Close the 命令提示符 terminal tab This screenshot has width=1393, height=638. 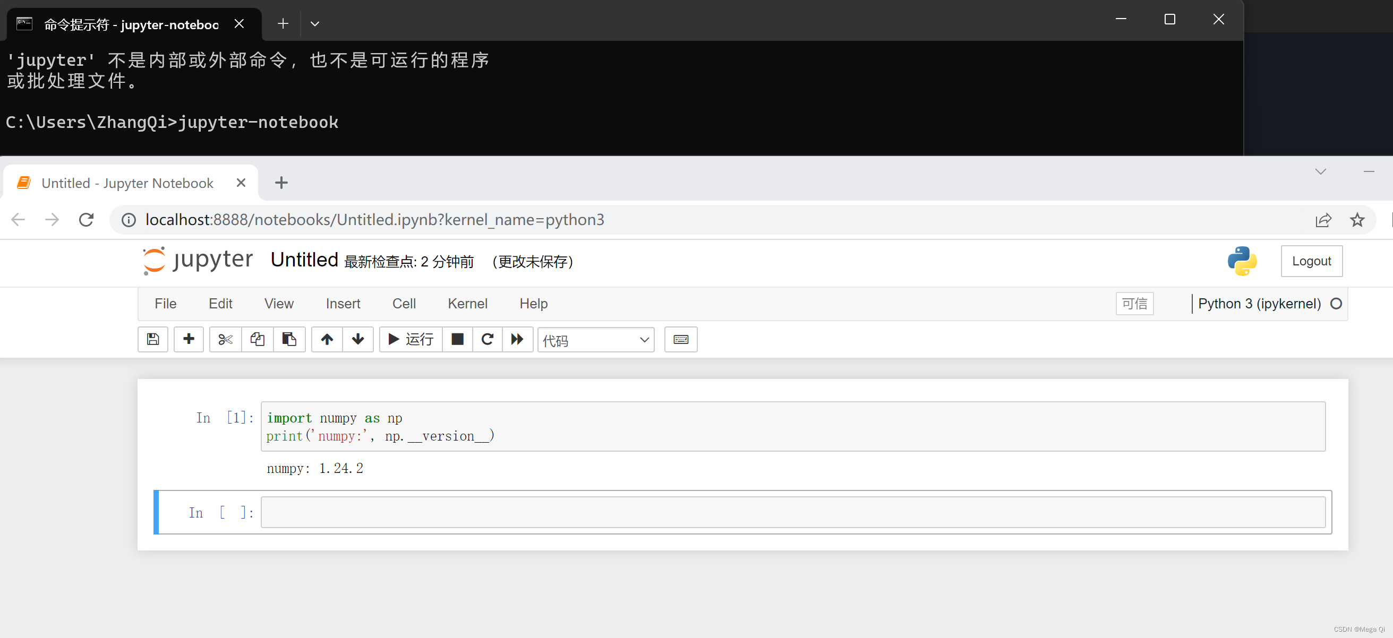pyautogui.click(x=239, y=24)
